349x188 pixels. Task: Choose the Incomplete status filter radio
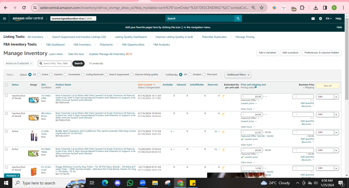coord(65,75)
